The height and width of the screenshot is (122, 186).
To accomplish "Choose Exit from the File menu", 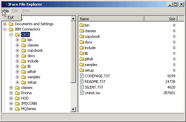I will click(12, 17).
